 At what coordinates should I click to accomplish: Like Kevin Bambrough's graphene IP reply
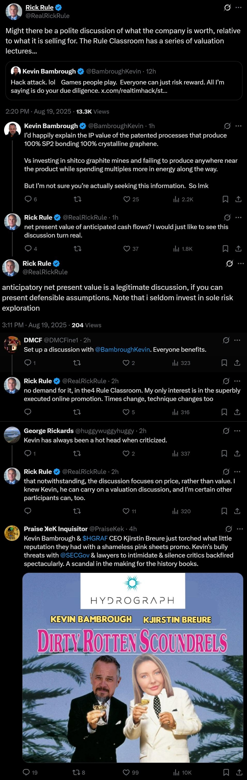click(x=127, y=199)
